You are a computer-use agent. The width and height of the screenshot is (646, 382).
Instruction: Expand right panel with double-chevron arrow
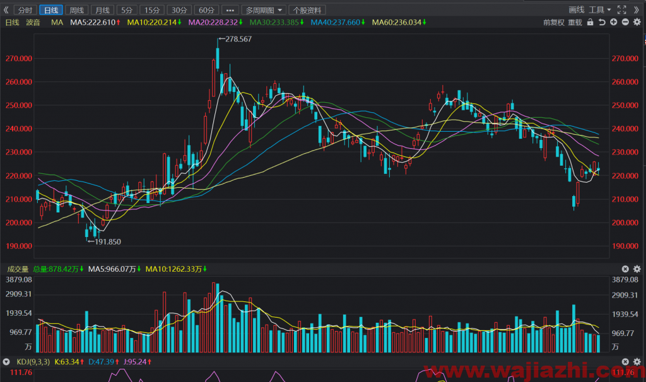[x=637, y=9]
